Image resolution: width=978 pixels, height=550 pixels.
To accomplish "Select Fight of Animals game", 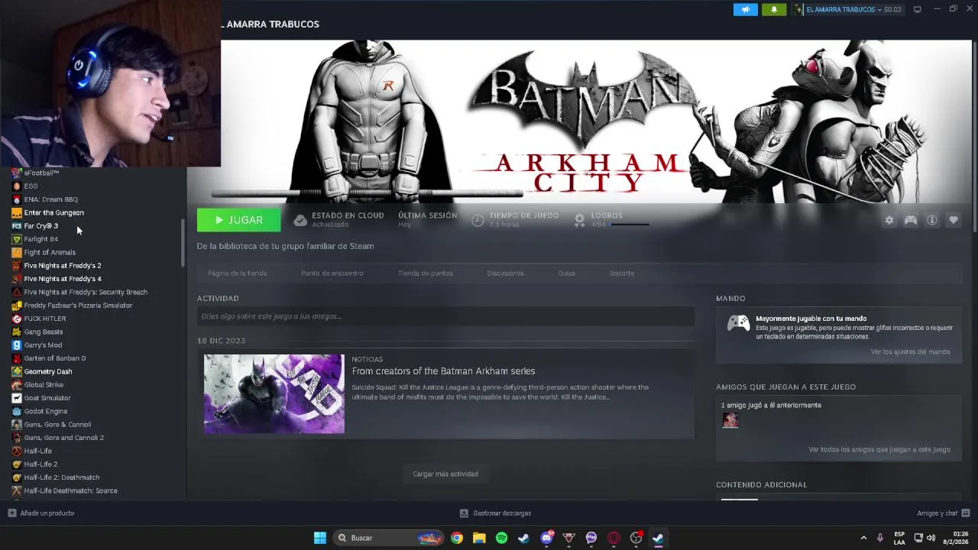I will coord(50,253).
